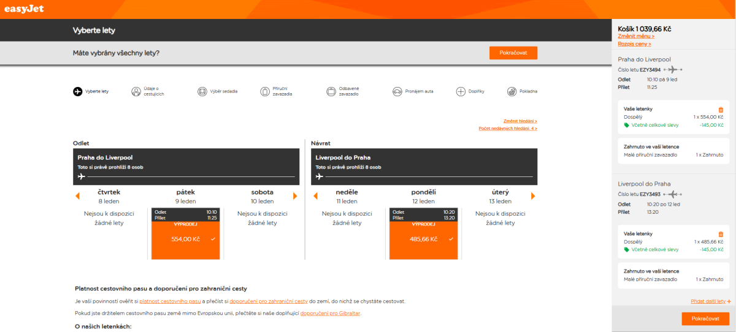Open the 'Změnit měnu' currency link
The height and width of the screenshot is (332, 736).
coord(636,37)
